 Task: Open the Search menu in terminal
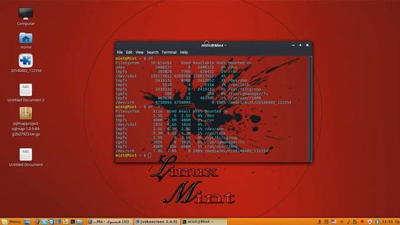tap(152, 52)
